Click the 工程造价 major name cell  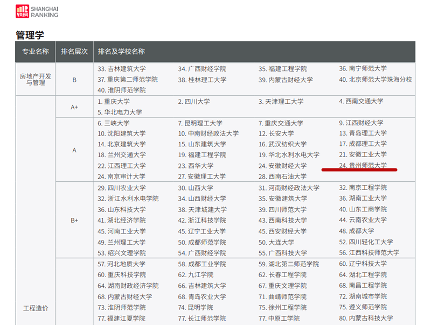[36, 308]
